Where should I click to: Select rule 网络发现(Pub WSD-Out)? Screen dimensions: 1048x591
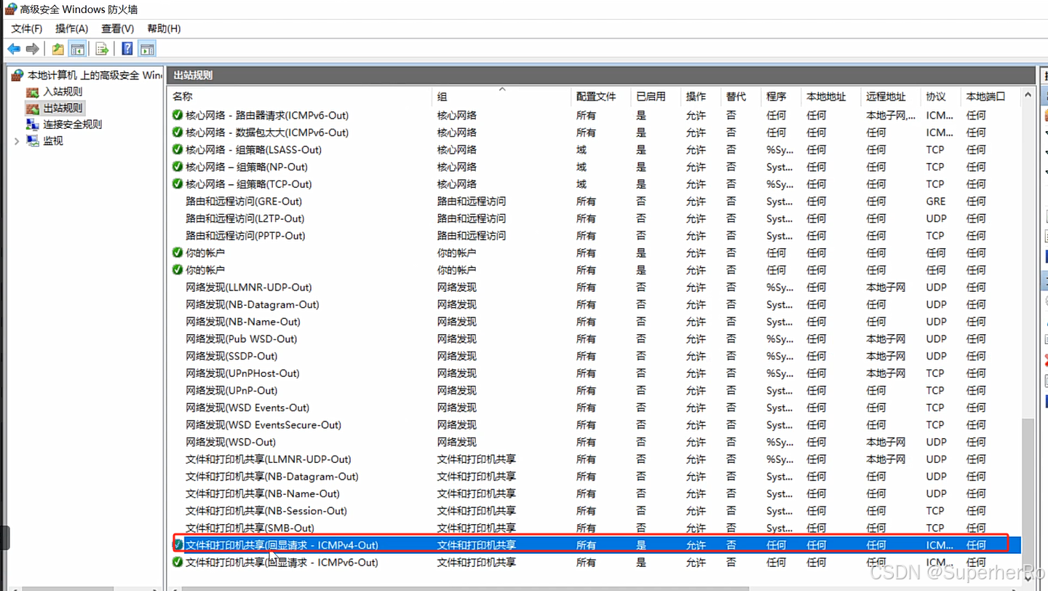241,339
